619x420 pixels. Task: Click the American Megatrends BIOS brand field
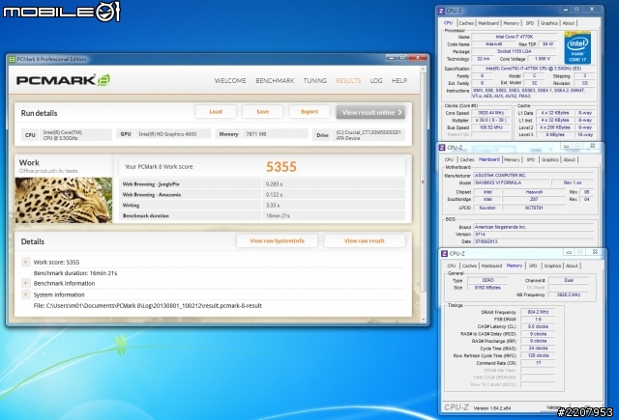[533, 227]
